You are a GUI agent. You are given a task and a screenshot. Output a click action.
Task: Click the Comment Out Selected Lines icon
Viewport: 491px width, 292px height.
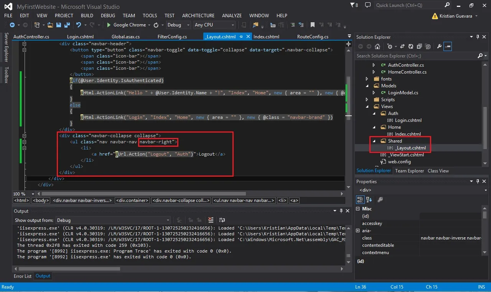click(x=292, y=25)
